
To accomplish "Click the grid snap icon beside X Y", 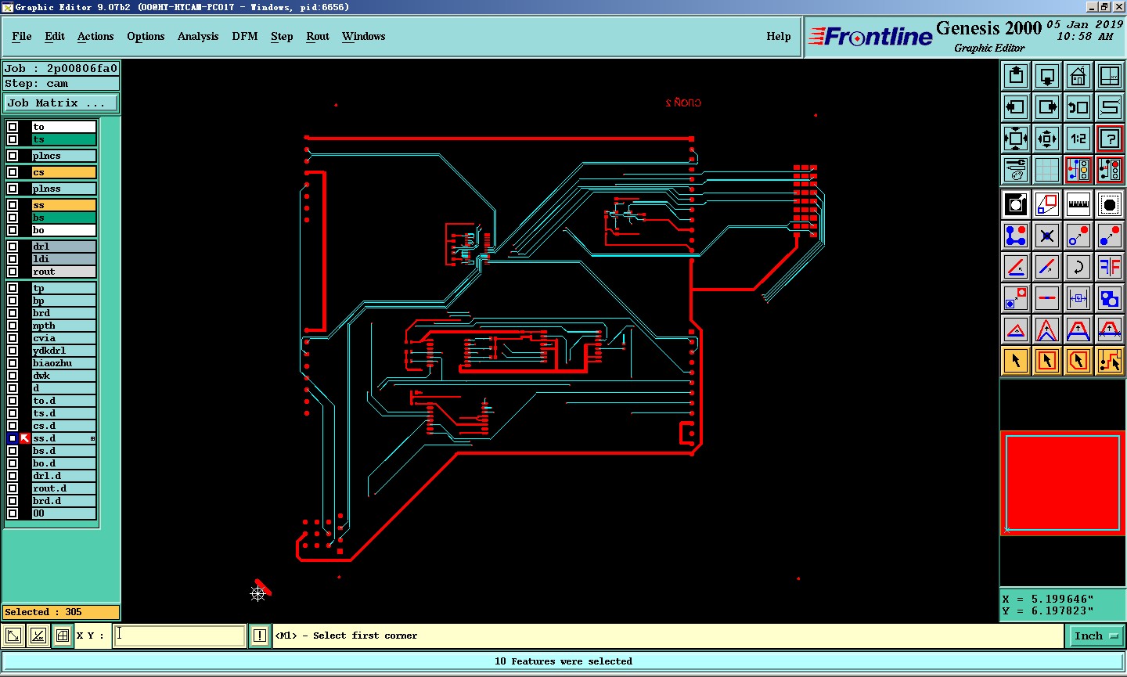I will 63,636.
